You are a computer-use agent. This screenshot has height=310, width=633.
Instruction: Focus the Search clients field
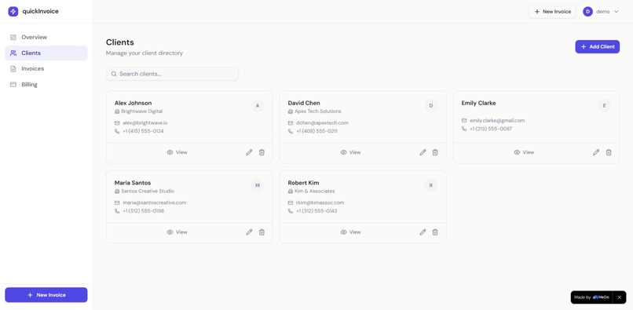pos(172,74)
